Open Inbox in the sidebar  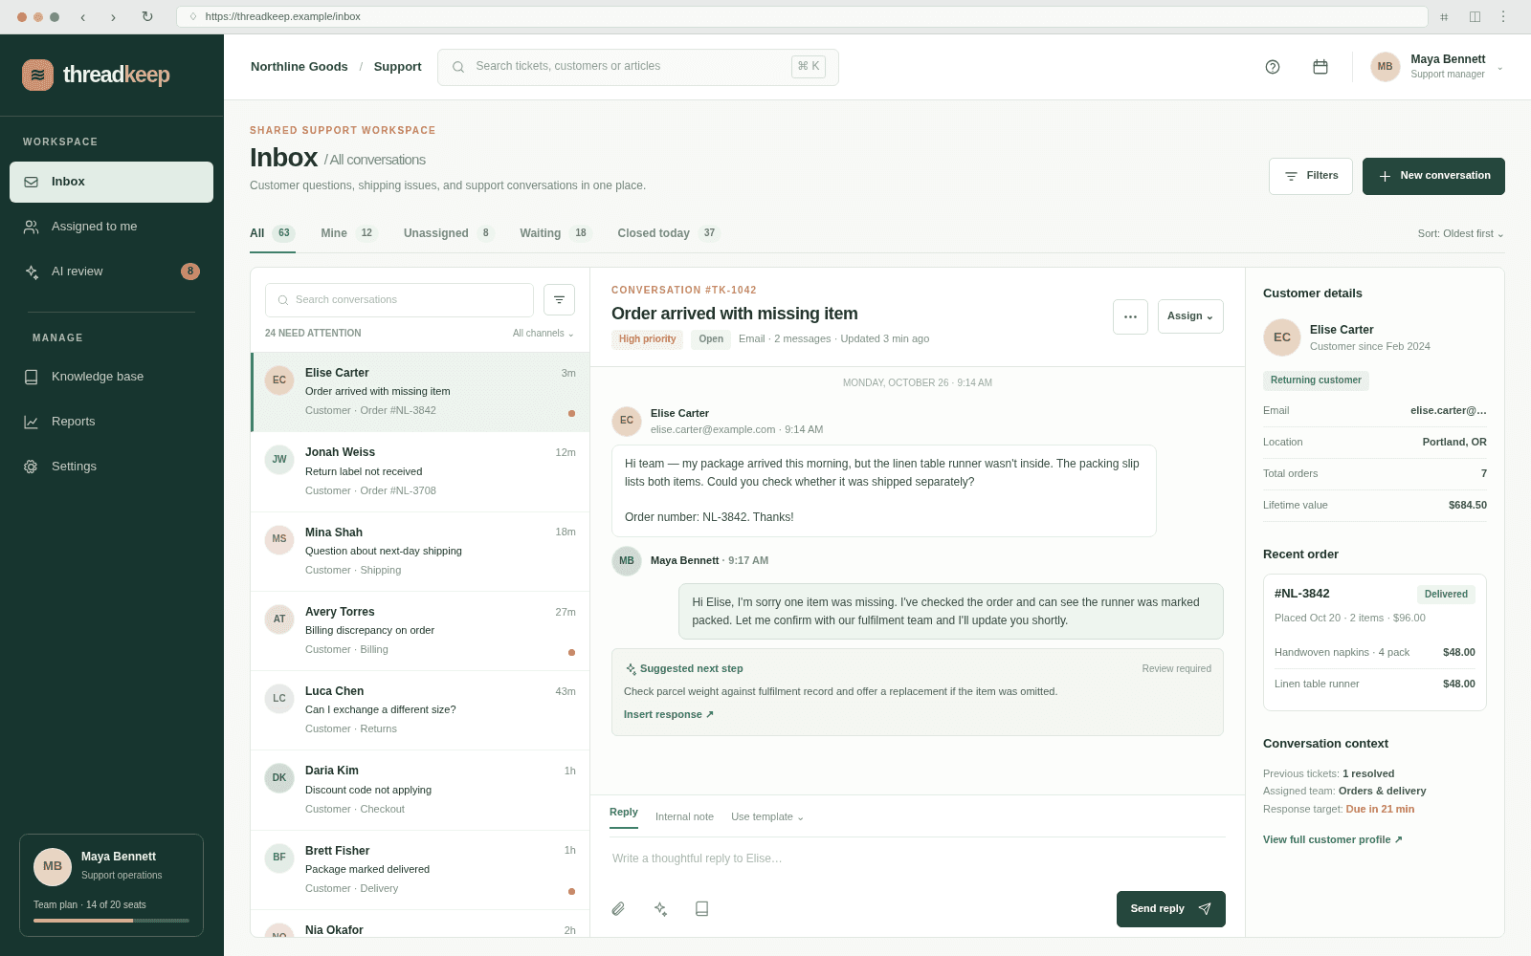(111, 182)
